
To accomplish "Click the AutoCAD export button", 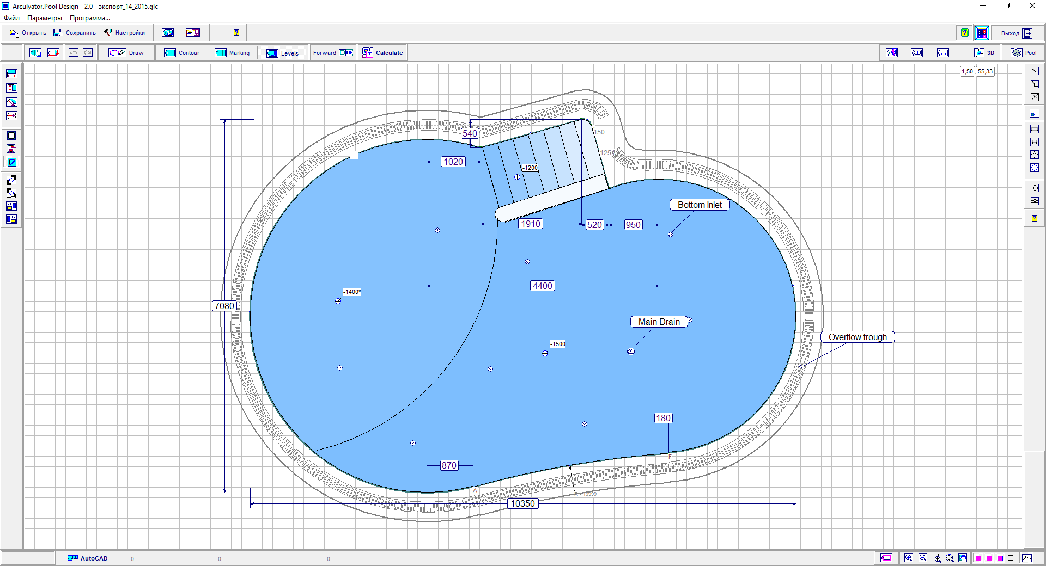I will [x=87, y=558].
